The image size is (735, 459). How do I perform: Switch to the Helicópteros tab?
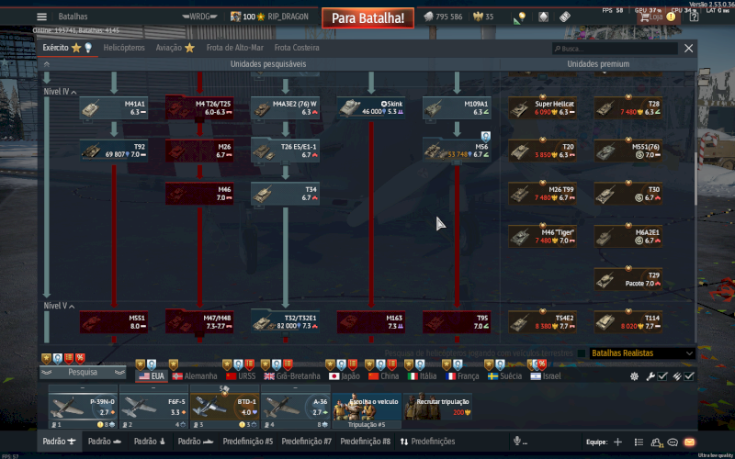coord(123,48)
